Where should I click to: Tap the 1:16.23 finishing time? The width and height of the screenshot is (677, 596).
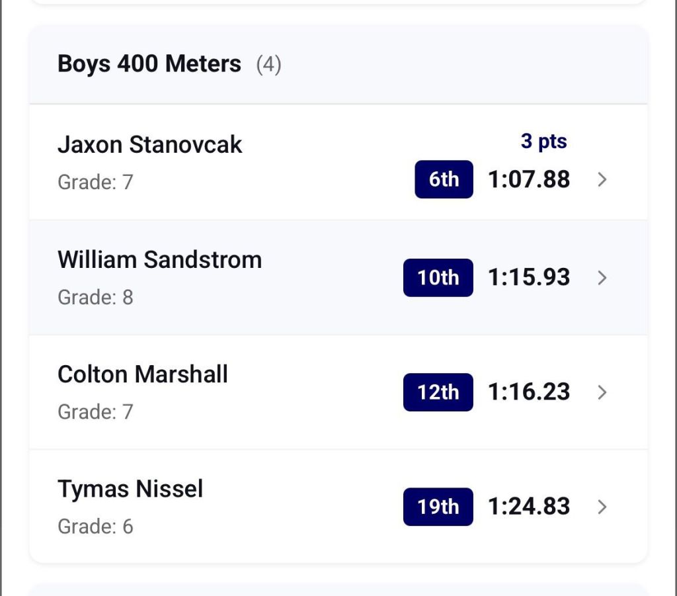(x=529, y=392)
